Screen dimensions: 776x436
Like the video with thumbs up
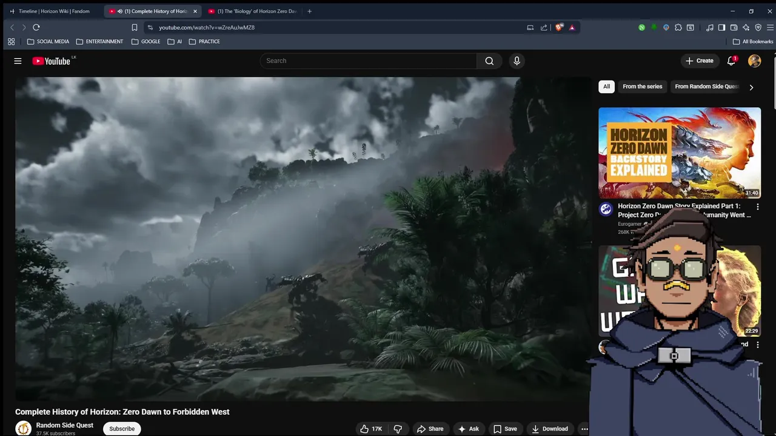pyautogui.click(x=370, y=429)
